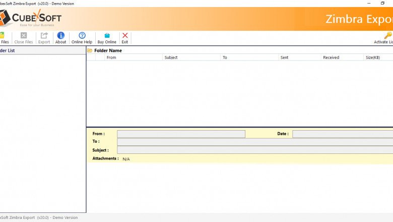Image resolution: width=393 pixels, height=222 pixels.
Task: Click the red Exit icon
Action: [125, 35]
